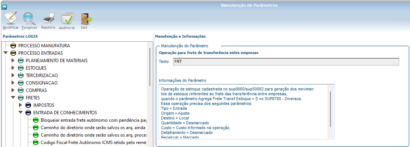Select the PROCESSO ENTRADAS tree label
Viewport: 410px width, 147px height.
click(x=40, y=53)
